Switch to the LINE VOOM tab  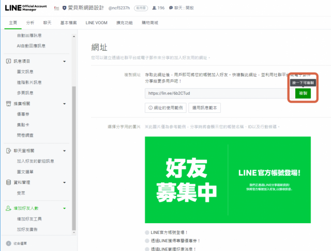point(98,23)
